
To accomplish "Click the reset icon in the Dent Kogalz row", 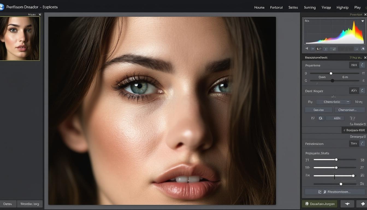I will coord(362,91).
